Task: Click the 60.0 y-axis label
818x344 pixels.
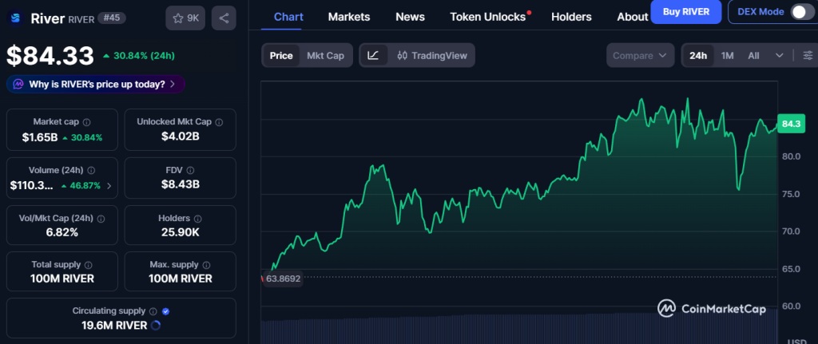Action: click(791, 306)
